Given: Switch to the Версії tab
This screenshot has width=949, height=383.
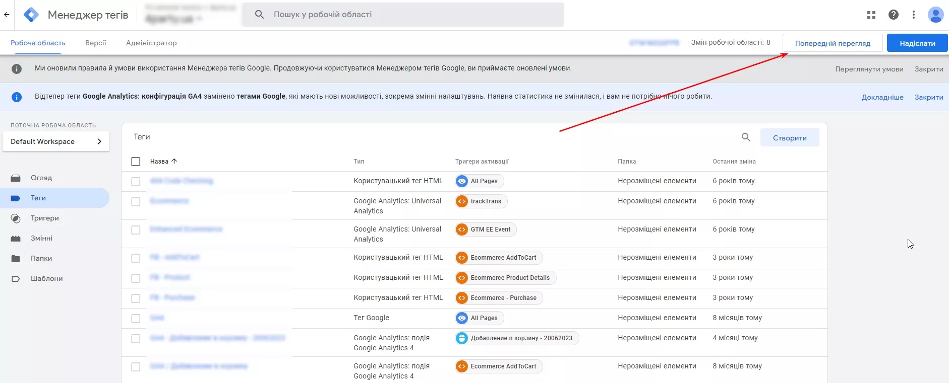Looking at the screenshot, I should [96, 43].
